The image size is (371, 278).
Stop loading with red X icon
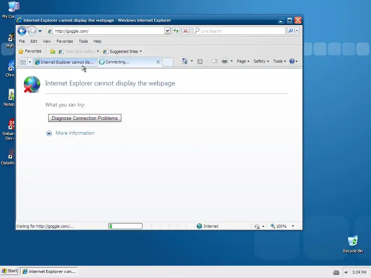(185, 31)
